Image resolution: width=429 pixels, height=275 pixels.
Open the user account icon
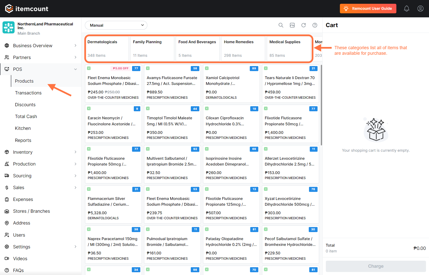[420, 9]
